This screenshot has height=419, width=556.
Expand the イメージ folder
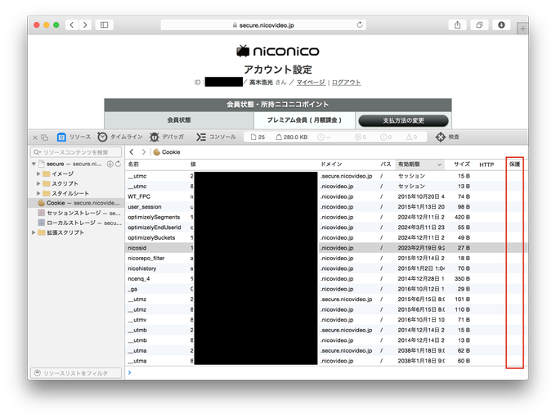38,173
